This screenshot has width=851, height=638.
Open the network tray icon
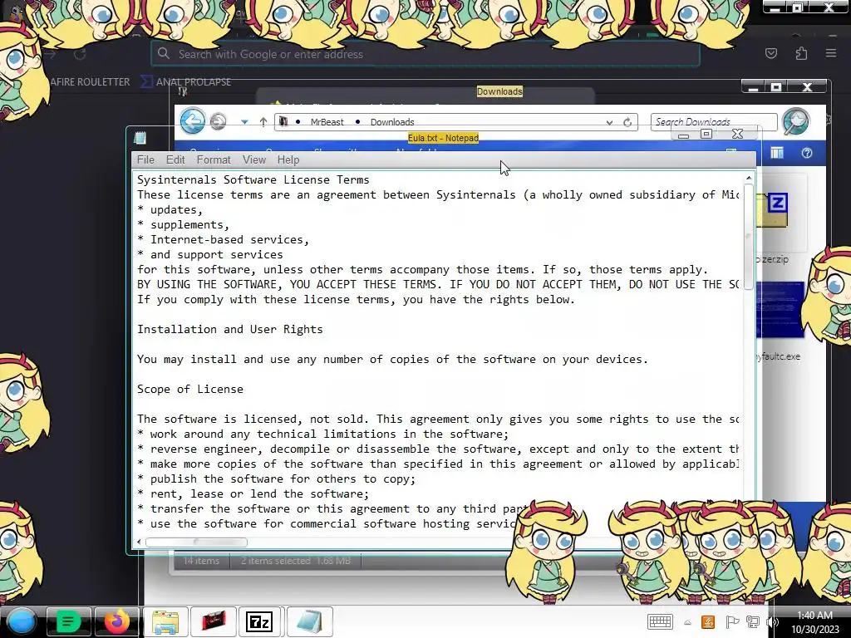(x=753, y=621)
